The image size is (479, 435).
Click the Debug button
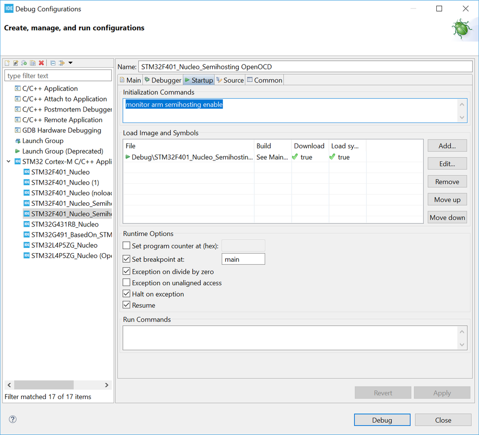click(x=382, y=420)
